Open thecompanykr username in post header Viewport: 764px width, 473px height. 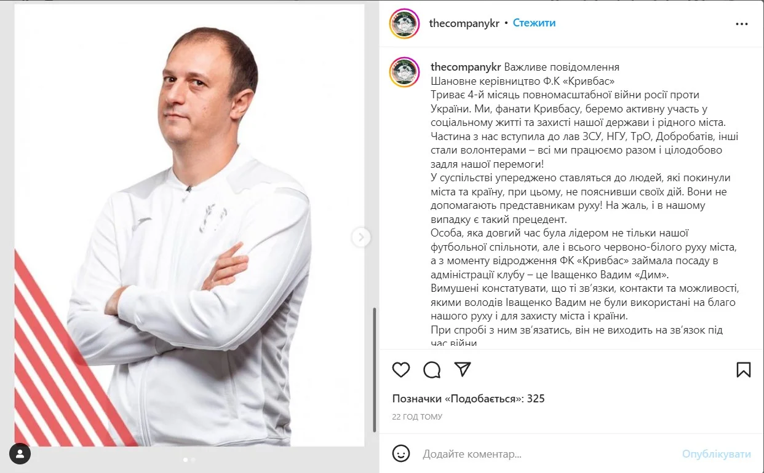[464, 23]
